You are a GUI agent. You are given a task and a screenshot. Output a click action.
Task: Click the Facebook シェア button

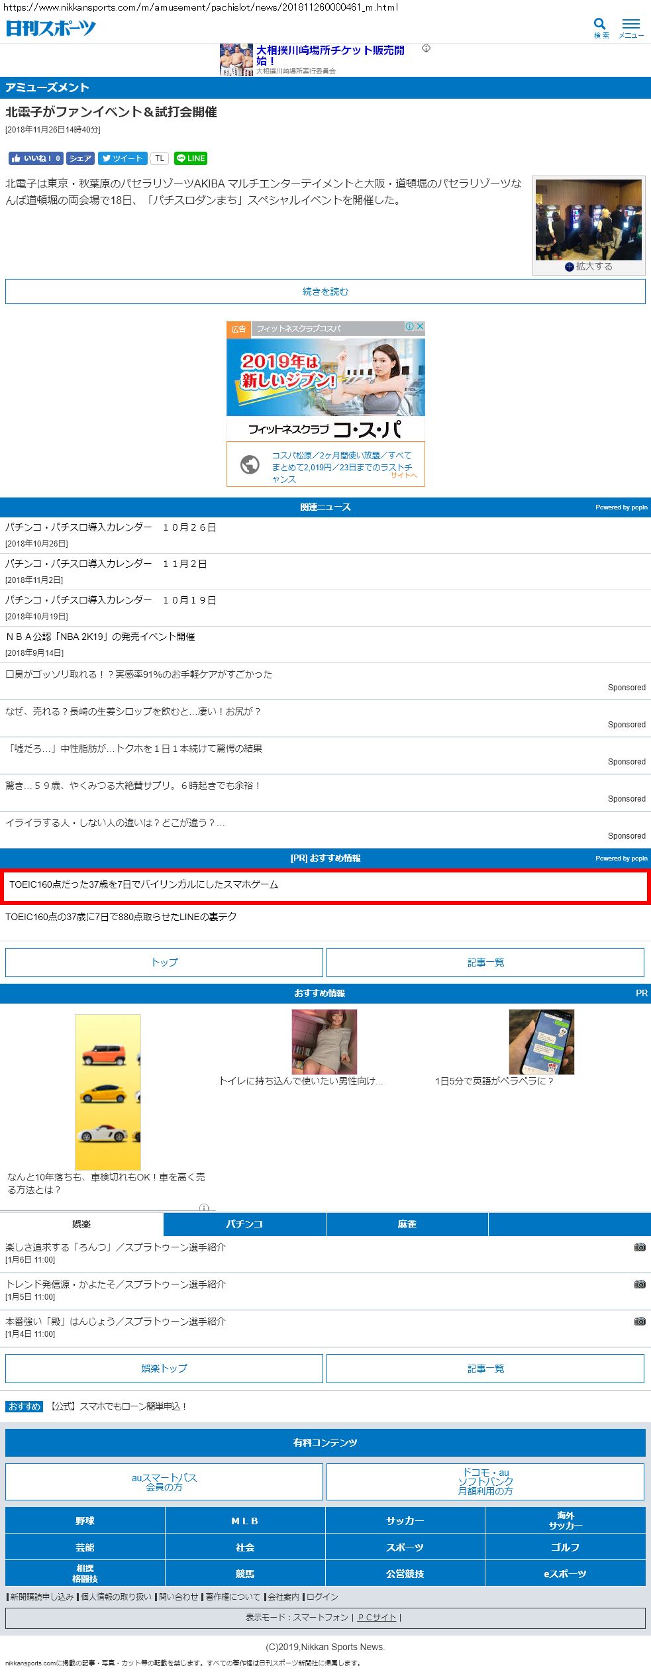click(x=80, y=158)
